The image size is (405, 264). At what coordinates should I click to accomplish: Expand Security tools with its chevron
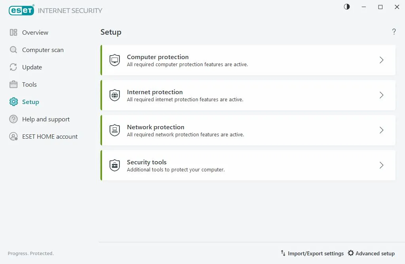382,165
